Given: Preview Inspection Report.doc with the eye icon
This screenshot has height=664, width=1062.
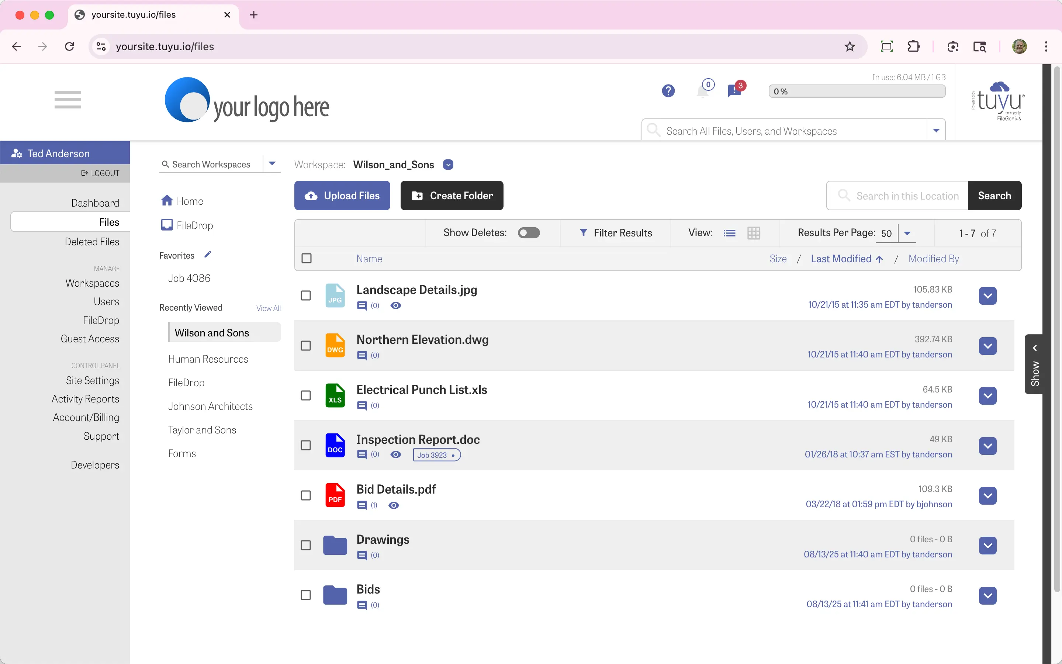Looking at the screenshot, I should 395,454.
